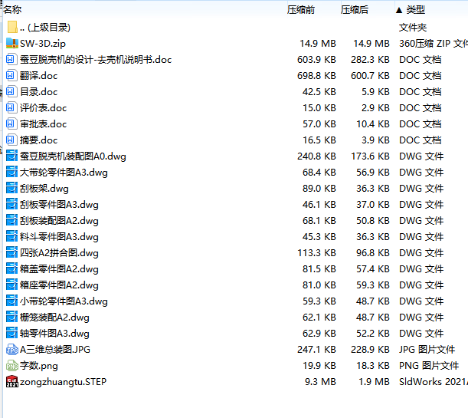
Task: Click the 240.8 KB size value
Action: (x=316, y=156)
